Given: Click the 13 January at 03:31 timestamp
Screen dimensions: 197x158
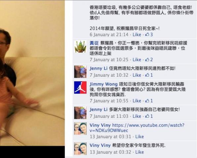Looking at the screenshot, I should 110,137.
